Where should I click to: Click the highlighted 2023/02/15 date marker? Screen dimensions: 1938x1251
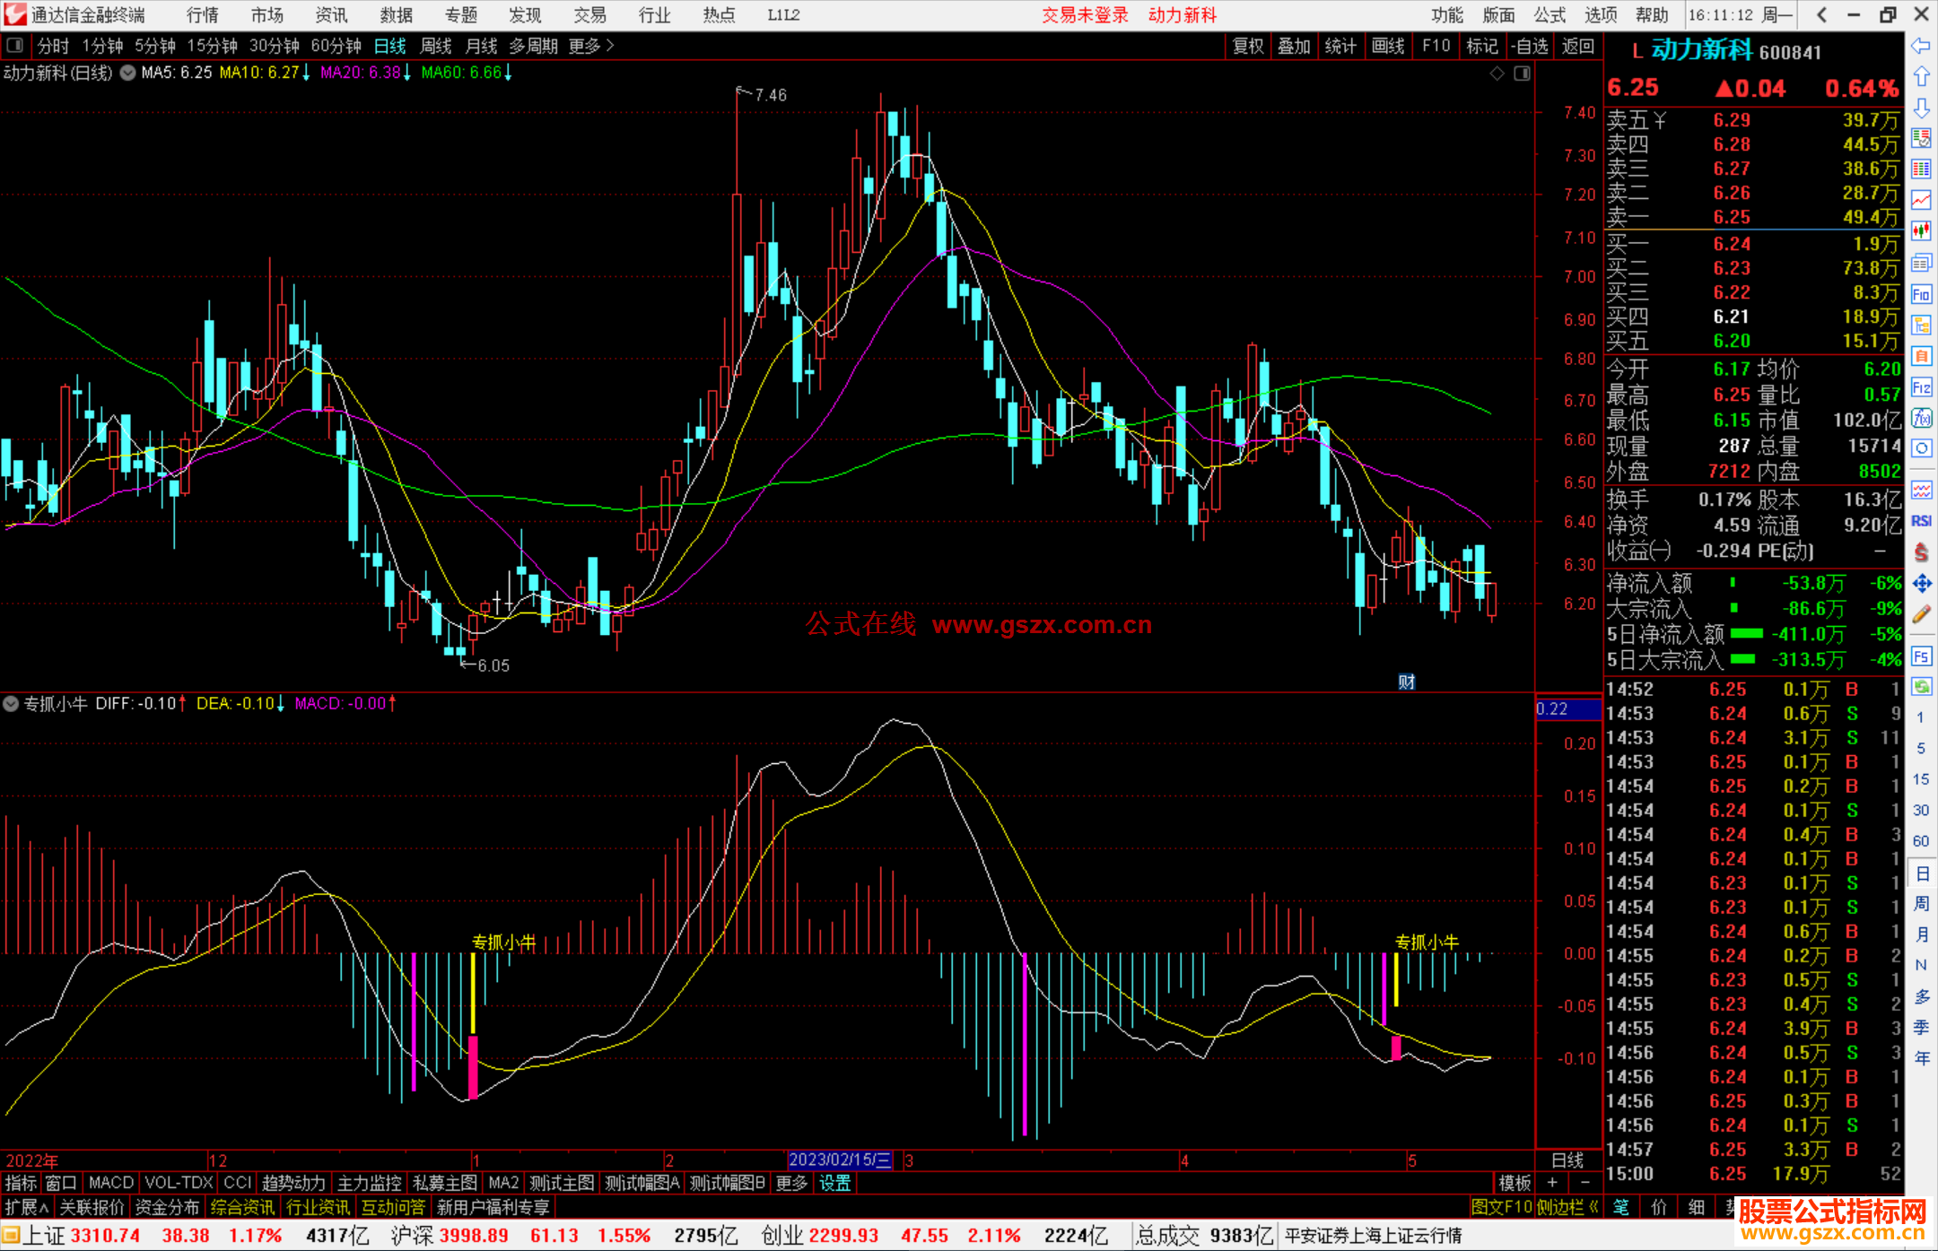click(840, 1160)
